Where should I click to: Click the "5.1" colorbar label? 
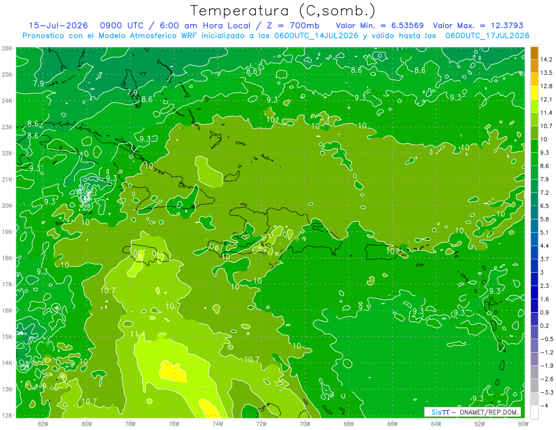[545, 232]
